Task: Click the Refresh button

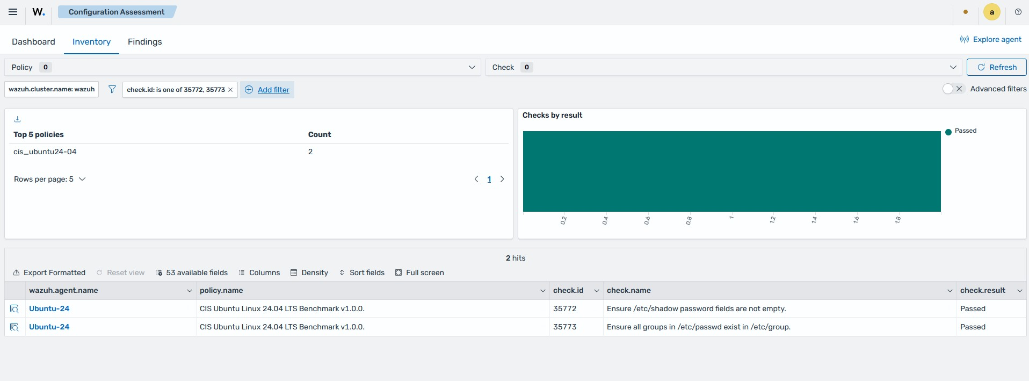Action: [996, 67]
